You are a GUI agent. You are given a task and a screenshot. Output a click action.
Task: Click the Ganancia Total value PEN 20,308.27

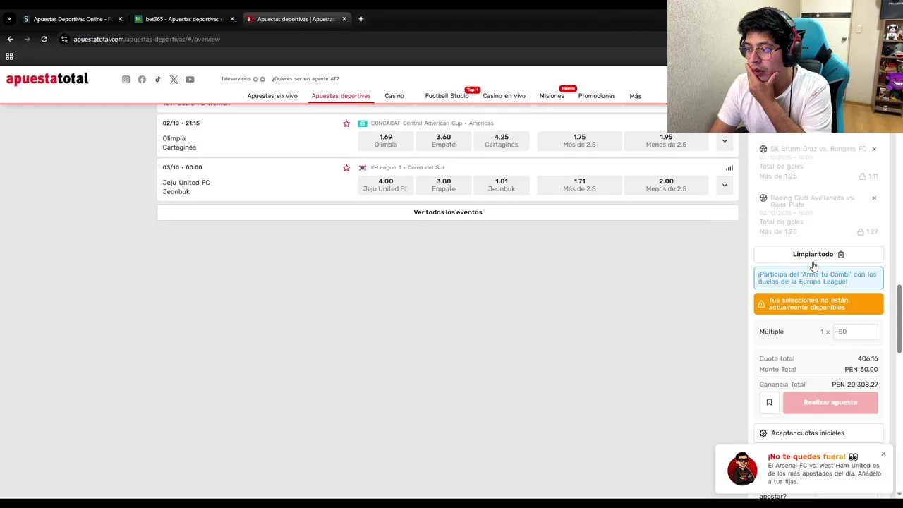coord(855,385)
